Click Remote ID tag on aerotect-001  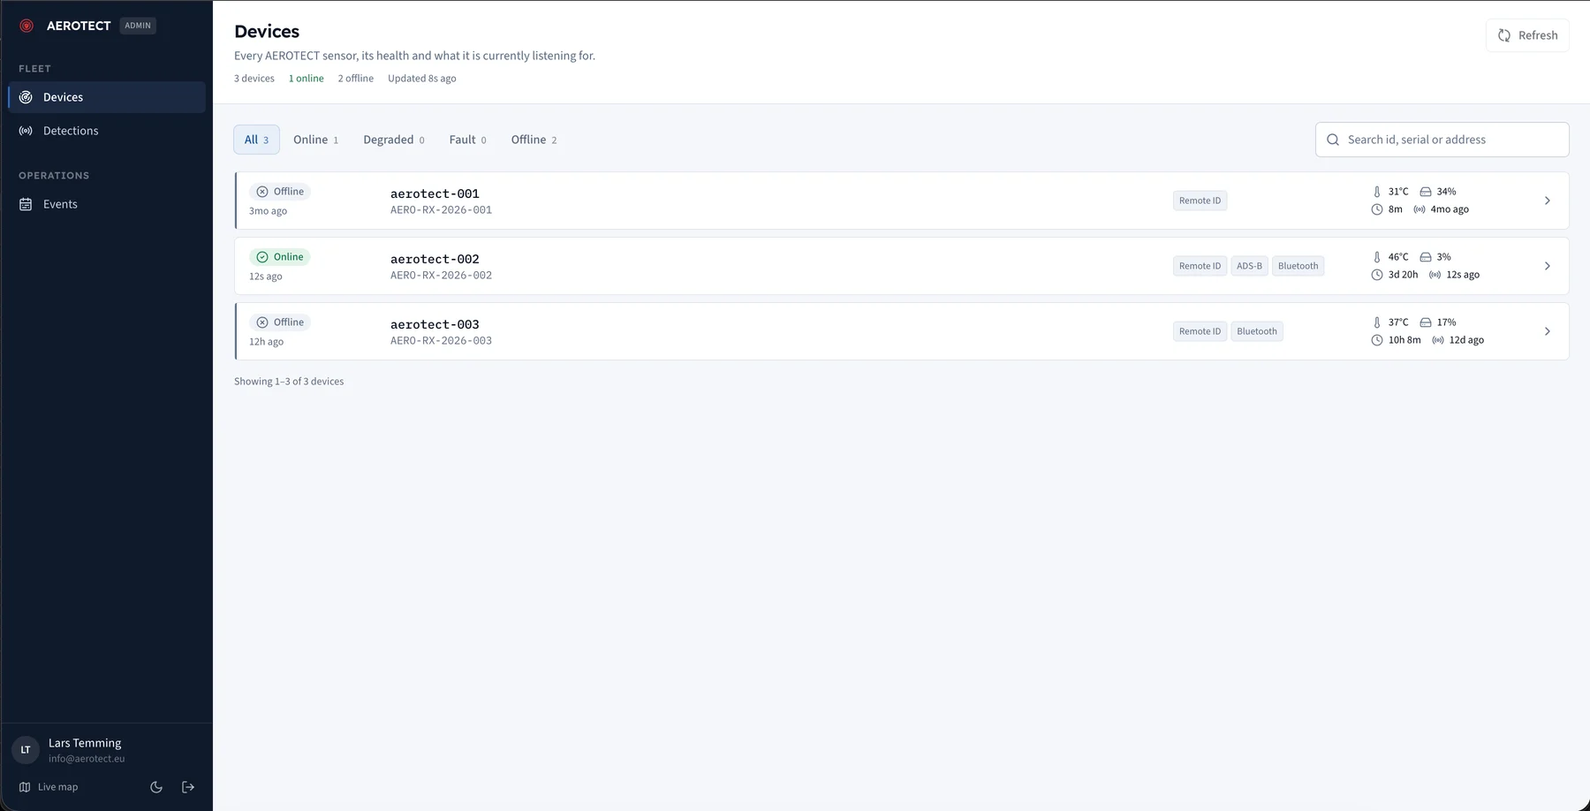click(1200, 201)
